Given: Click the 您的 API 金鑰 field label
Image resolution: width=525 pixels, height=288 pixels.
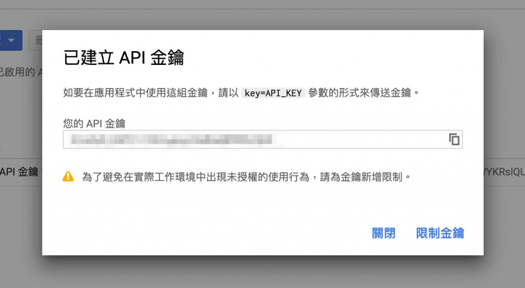Looking at the screenshot, I should pyautogui.click(x=94, y=123).
